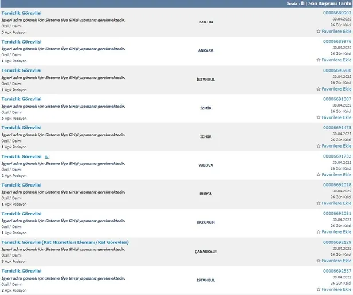This screenshot has height=295, width=353.
Task: Open the Temizlik Görevlisi listing for ANKARA
Action: pyautogui.click(x=21, y=42)
